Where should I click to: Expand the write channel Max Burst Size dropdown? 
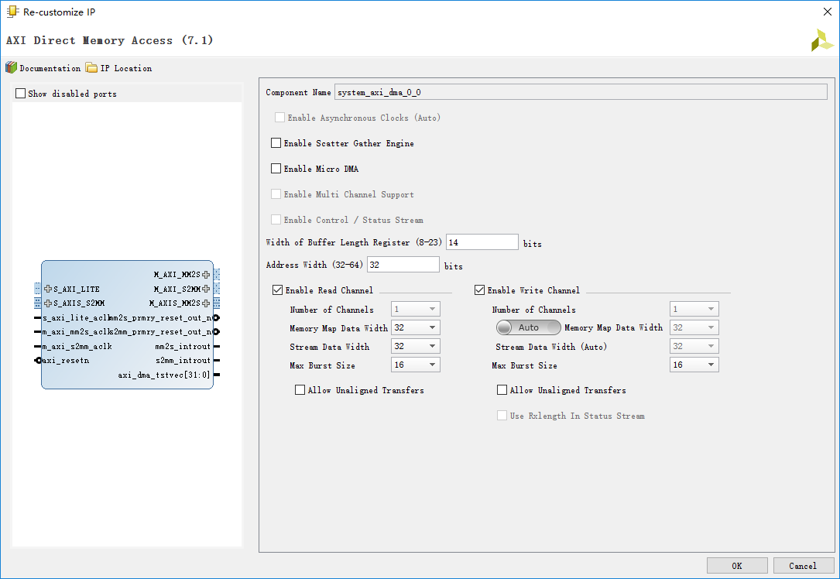694,365
